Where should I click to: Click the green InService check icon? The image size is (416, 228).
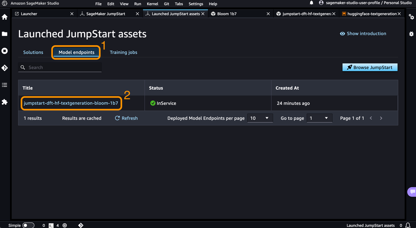(x=153, y=103)
